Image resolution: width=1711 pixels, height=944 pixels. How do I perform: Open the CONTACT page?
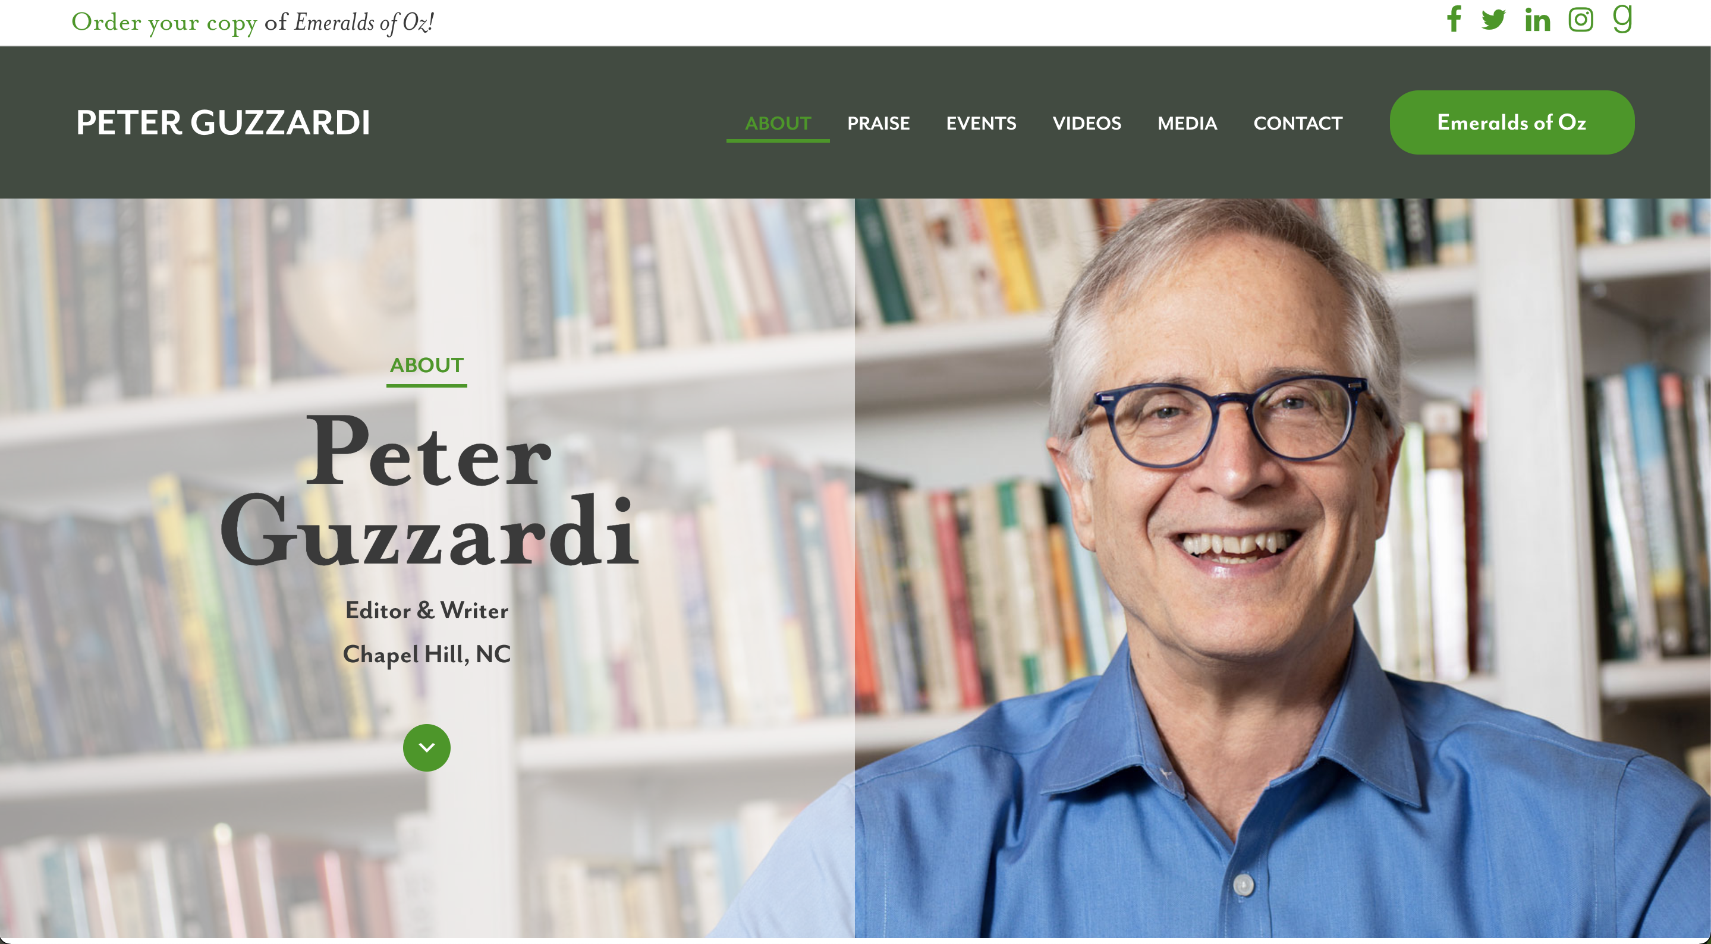1298,124
